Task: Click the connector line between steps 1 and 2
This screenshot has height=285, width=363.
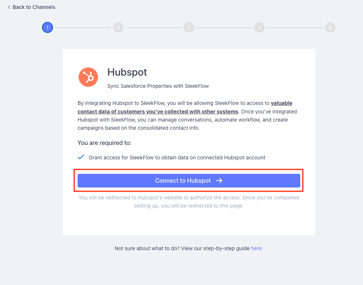Action: (83, 27)
